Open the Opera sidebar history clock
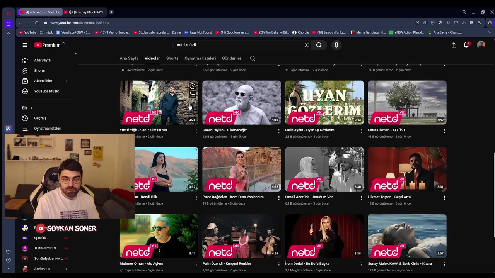The image size is (495, 278). (9, 260)
